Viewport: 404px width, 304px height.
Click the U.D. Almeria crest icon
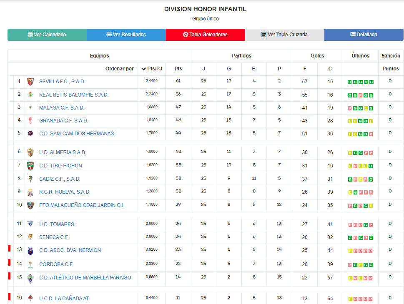click(x=30, y=153)
